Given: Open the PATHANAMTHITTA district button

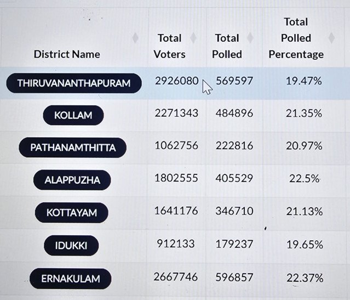Looking at the screenshot, I should 73,148.
